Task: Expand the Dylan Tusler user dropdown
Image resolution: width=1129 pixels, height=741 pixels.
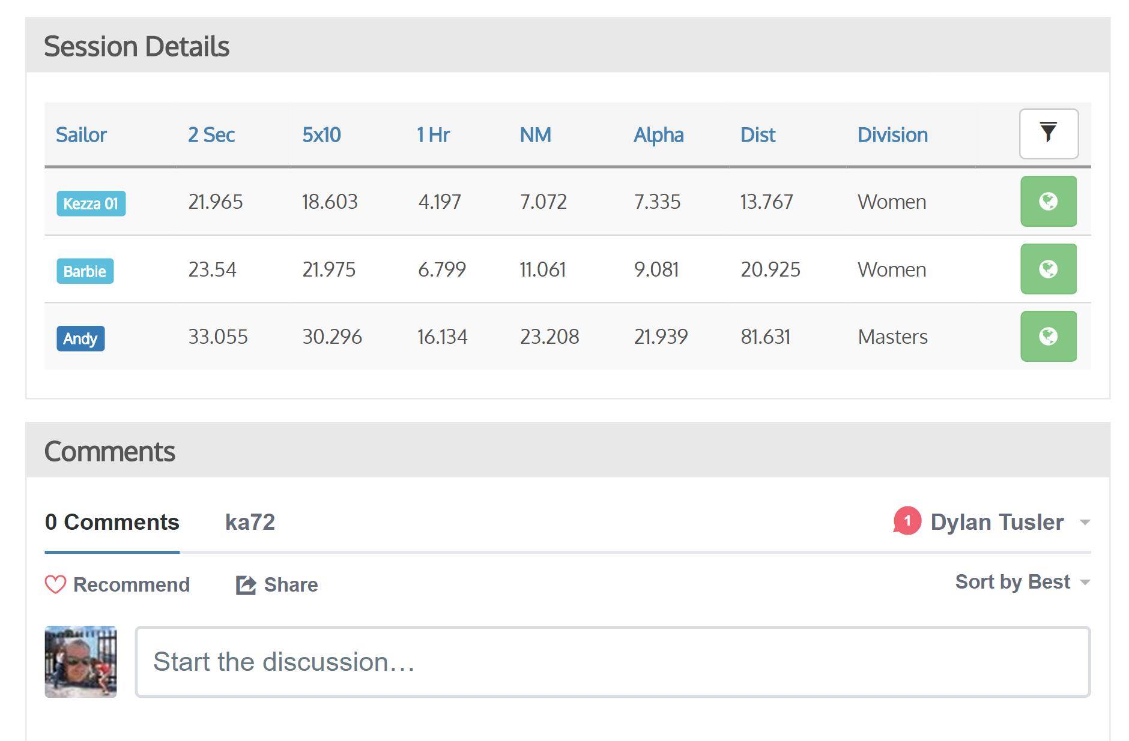Action: coord(1010,522)
